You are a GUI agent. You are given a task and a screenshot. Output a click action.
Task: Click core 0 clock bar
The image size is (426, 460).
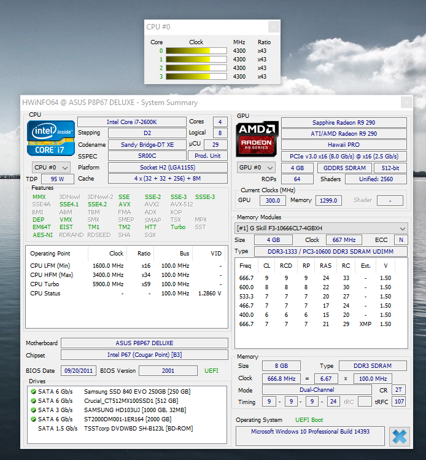196,51
